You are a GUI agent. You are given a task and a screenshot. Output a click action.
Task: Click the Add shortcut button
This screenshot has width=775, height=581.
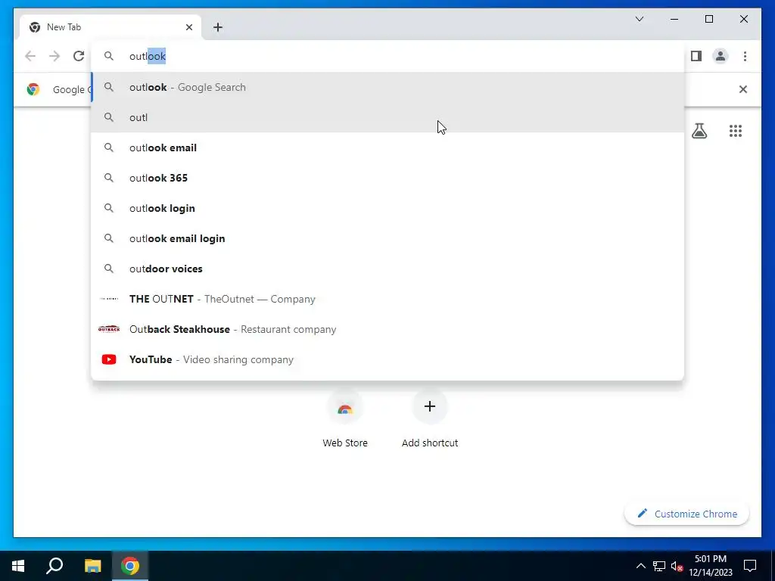(430, 419)
